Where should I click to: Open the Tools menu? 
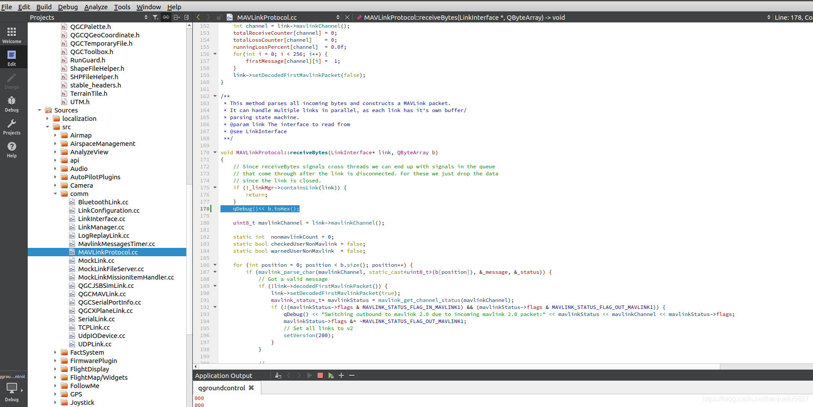(x=122, y=7)
